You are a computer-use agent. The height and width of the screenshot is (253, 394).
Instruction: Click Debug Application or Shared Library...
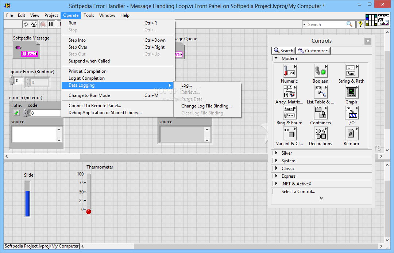117,113
